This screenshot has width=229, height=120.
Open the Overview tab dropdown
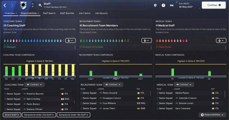tap(11, 13)
